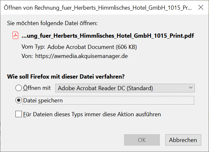Select the 'Öffnen mit' radio button
The image size is (209, 152).
pos(19,88)
